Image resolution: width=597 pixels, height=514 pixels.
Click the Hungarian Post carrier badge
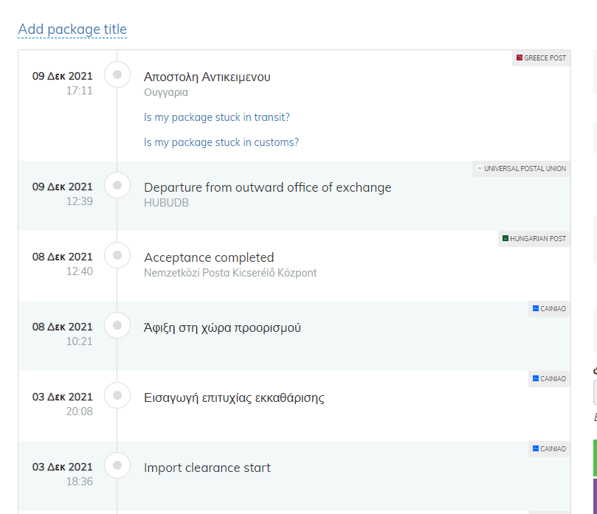click(x=534, y=238)
